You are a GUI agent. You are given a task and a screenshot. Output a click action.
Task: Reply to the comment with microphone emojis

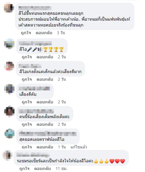click(45, 57)
